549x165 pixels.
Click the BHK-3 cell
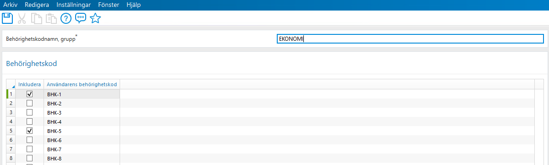coord(82,112)
